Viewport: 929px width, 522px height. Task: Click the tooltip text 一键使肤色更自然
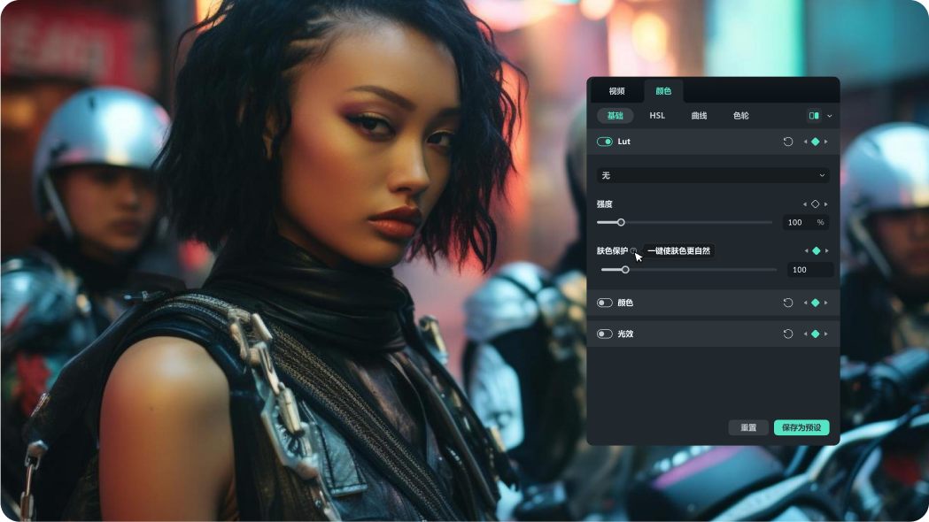click(x=678, y=251)
